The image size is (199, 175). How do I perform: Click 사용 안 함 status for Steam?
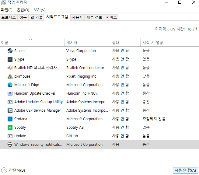pos(120,51)
